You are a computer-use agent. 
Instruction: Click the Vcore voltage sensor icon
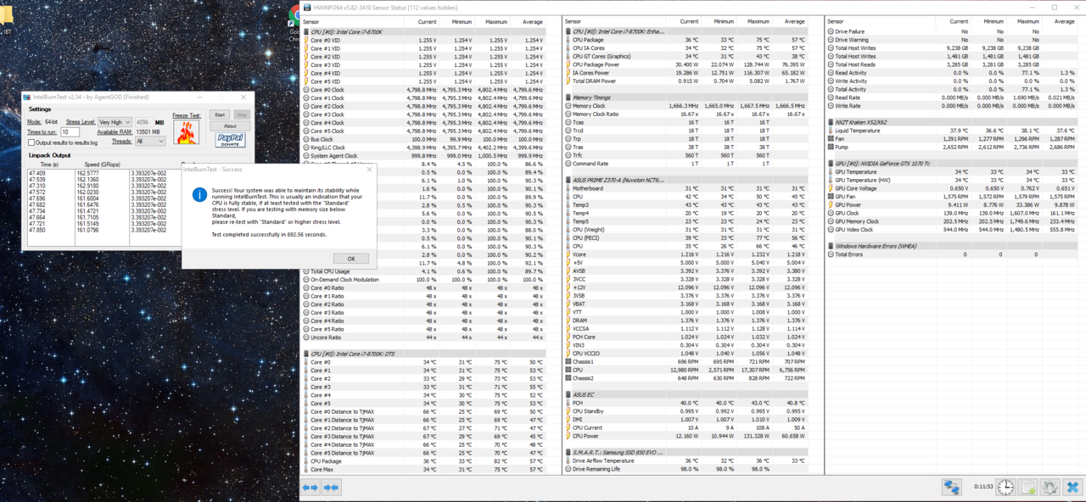[x=568, y=254]
